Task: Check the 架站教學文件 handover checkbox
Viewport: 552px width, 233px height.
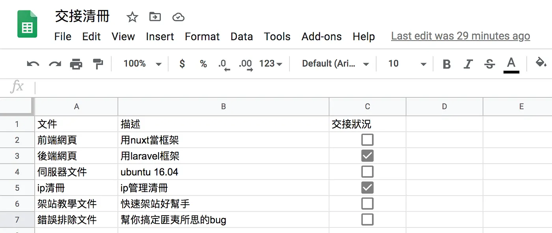Action: (367, 203)
